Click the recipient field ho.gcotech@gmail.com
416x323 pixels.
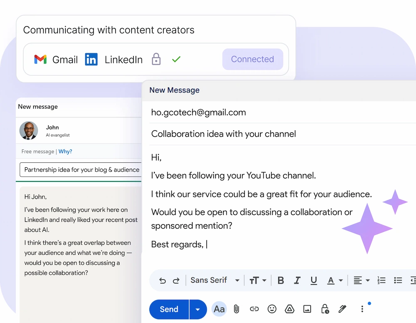tap(282, 112)
